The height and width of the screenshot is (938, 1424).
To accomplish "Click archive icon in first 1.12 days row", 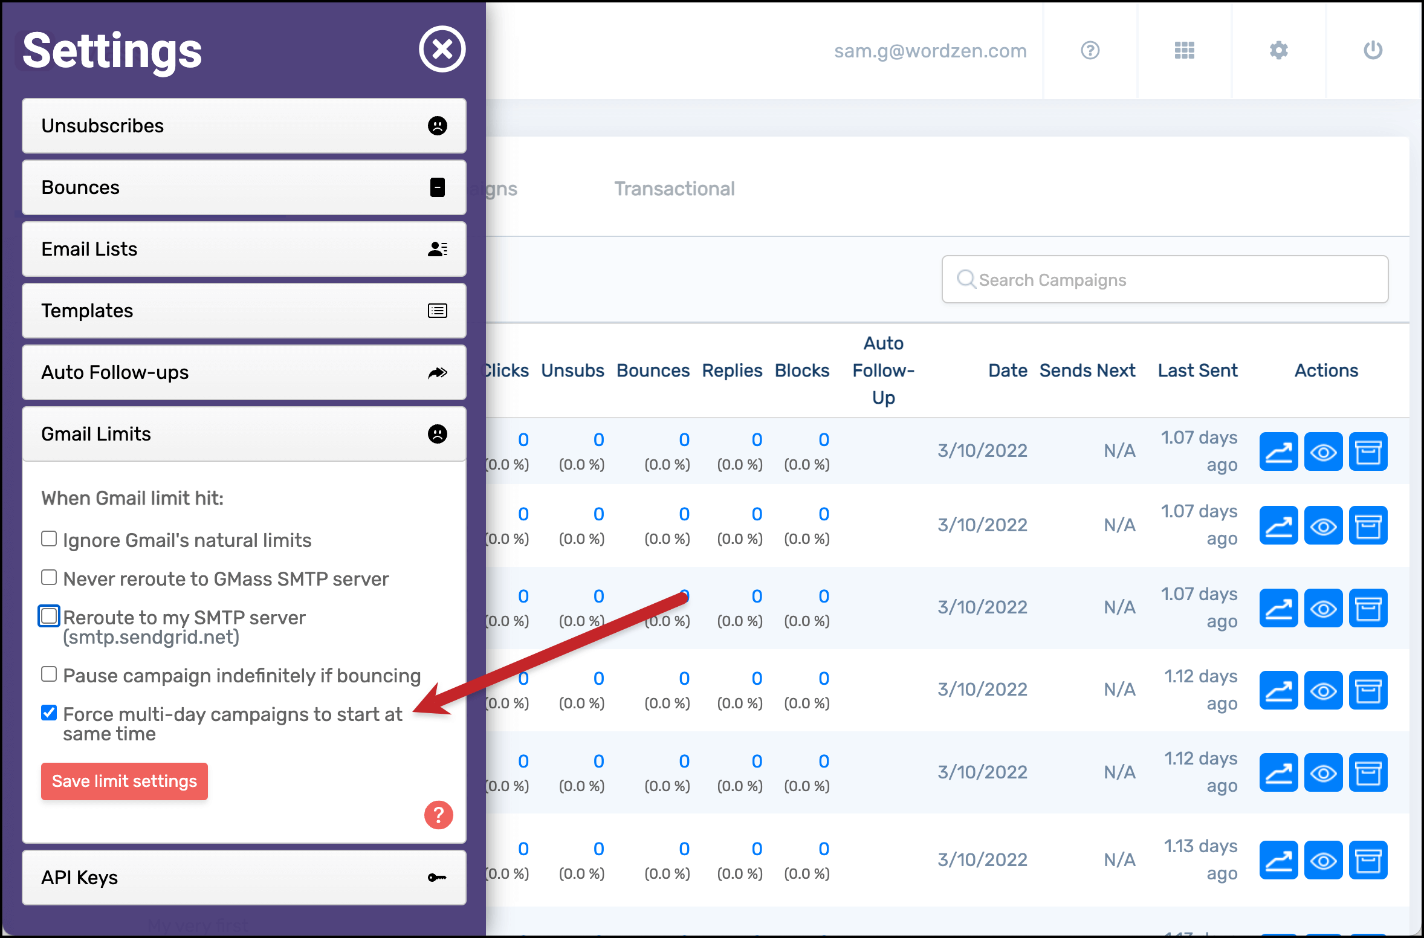I will point(1368,690).
